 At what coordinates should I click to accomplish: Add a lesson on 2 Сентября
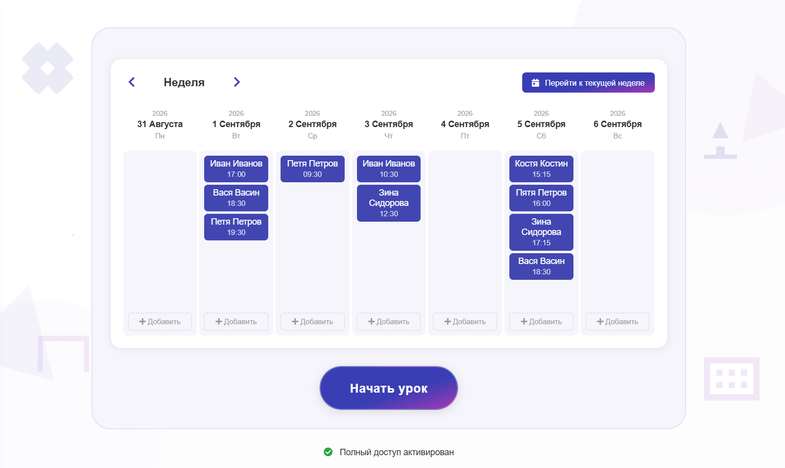click(x=313, y=322)
